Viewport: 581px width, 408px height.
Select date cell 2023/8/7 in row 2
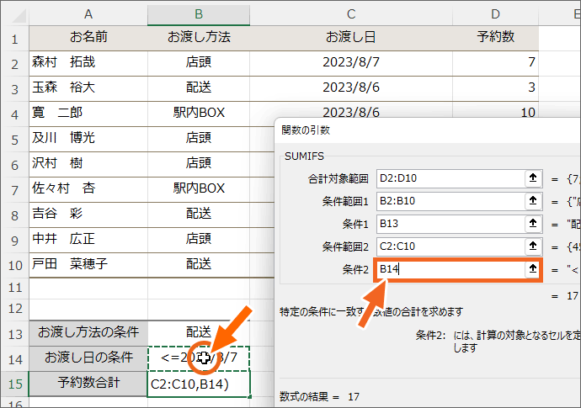click(x=351, y=63)
